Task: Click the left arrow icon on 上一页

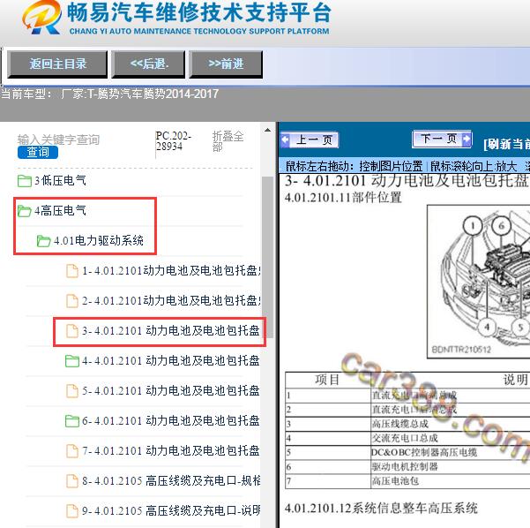Action: 285,140
